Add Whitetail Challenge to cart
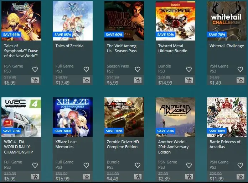Viewport: 248px width, 183px height. [x=241, y=80]
